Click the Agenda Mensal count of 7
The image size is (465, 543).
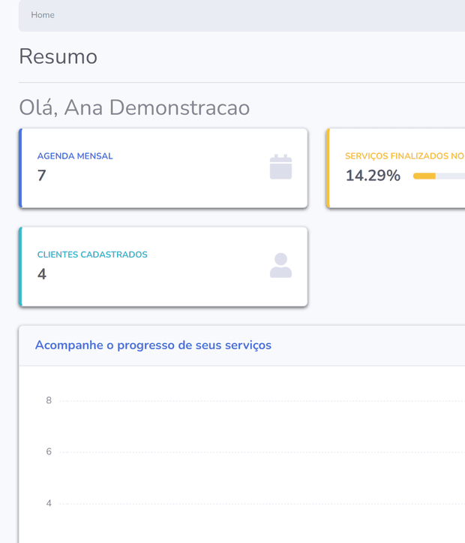pos(41,176)
